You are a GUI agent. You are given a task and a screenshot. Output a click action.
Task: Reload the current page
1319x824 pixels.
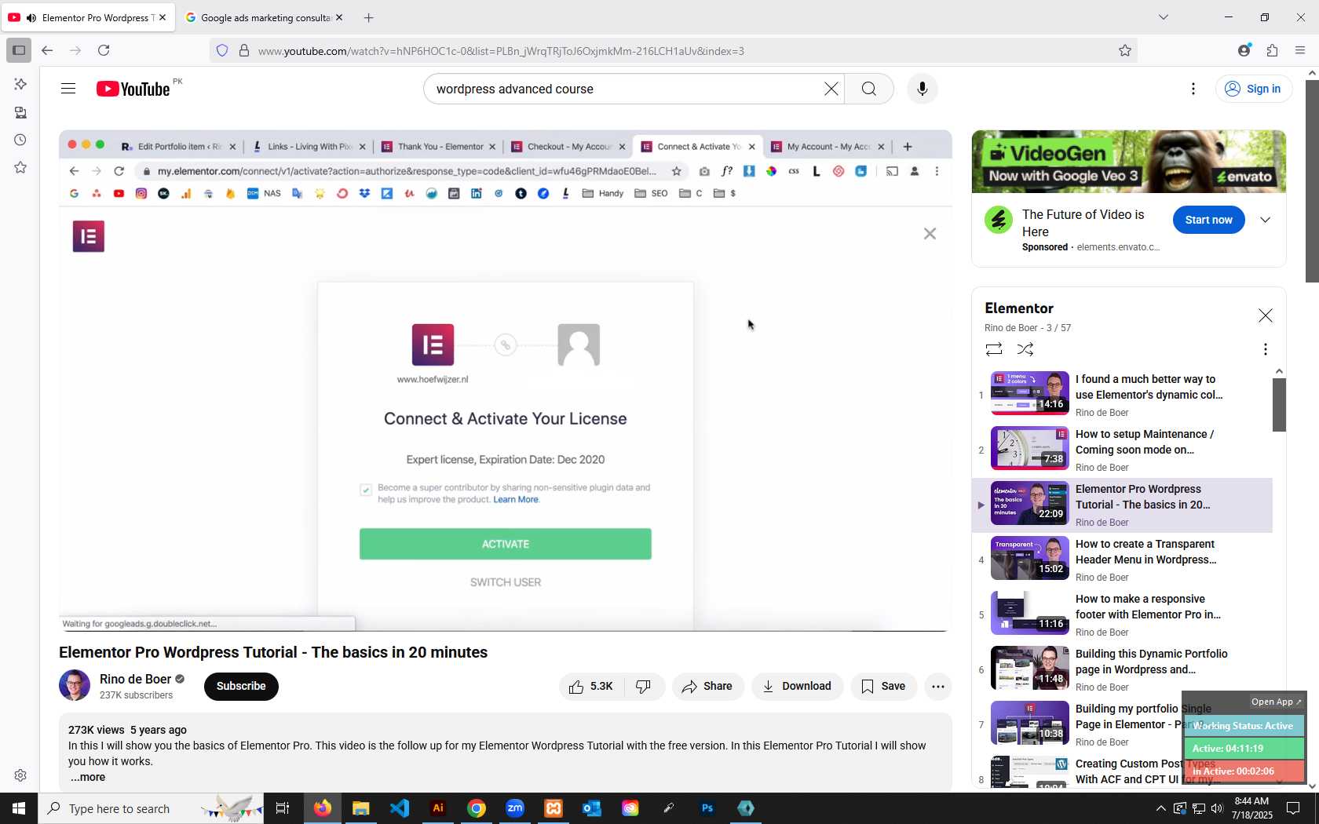(x=104, y=50)
